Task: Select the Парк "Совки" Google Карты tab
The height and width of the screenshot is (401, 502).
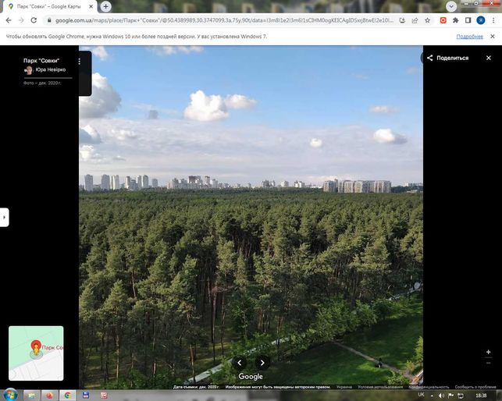Action: point(50,6)
